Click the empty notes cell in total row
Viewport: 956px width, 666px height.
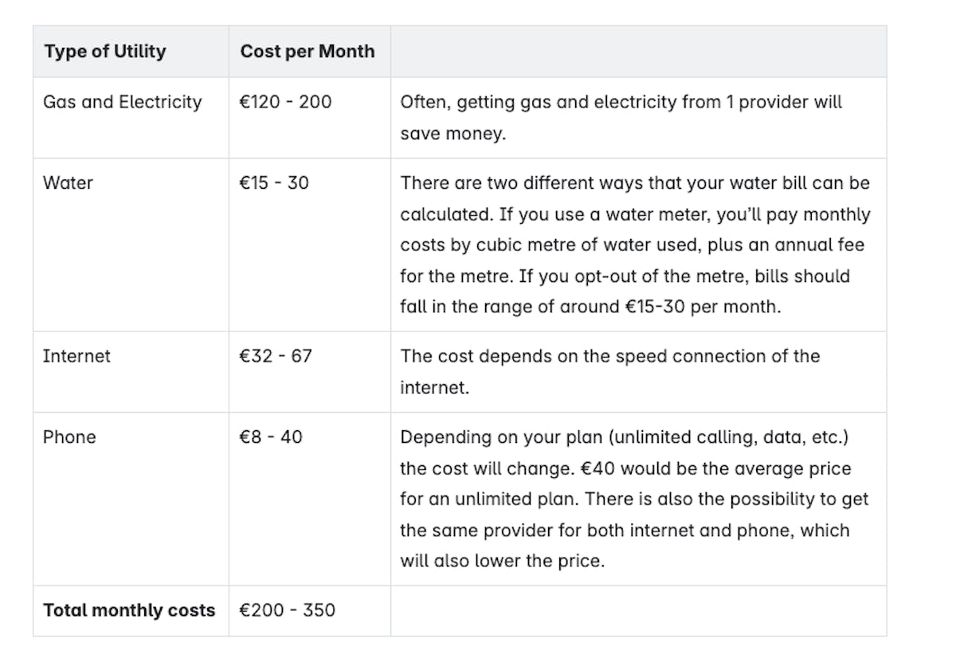(x=638, y=611)
